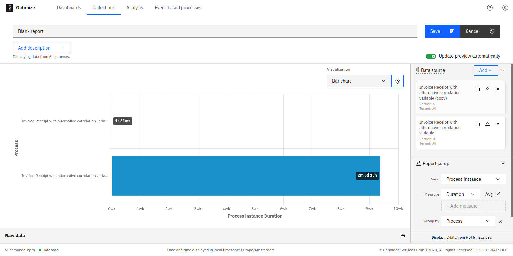Click Add description button
This screenshot has height=256, width=513.
coord(42,48)
